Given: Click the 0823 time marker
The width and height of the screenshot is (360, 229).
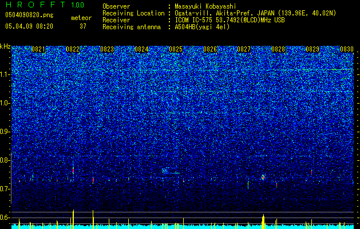Looking at the screenshot, I should pyautogui.click(x=107, y=49).
